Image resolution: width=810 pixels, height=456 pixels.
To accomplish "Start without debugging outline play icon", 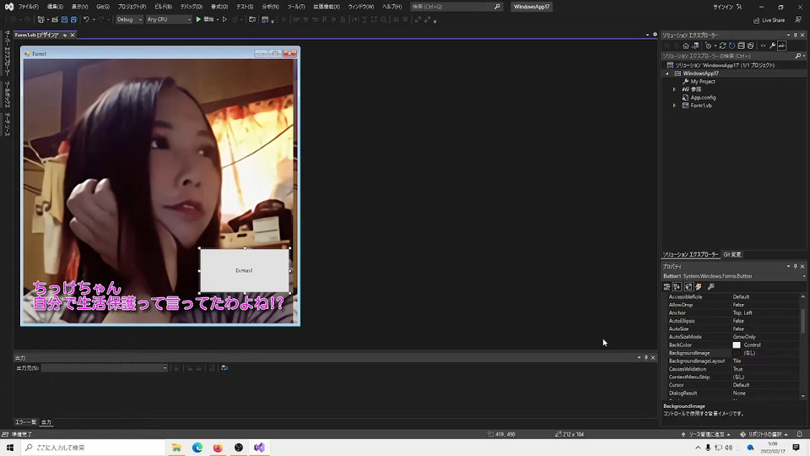I will pos(224,19).
